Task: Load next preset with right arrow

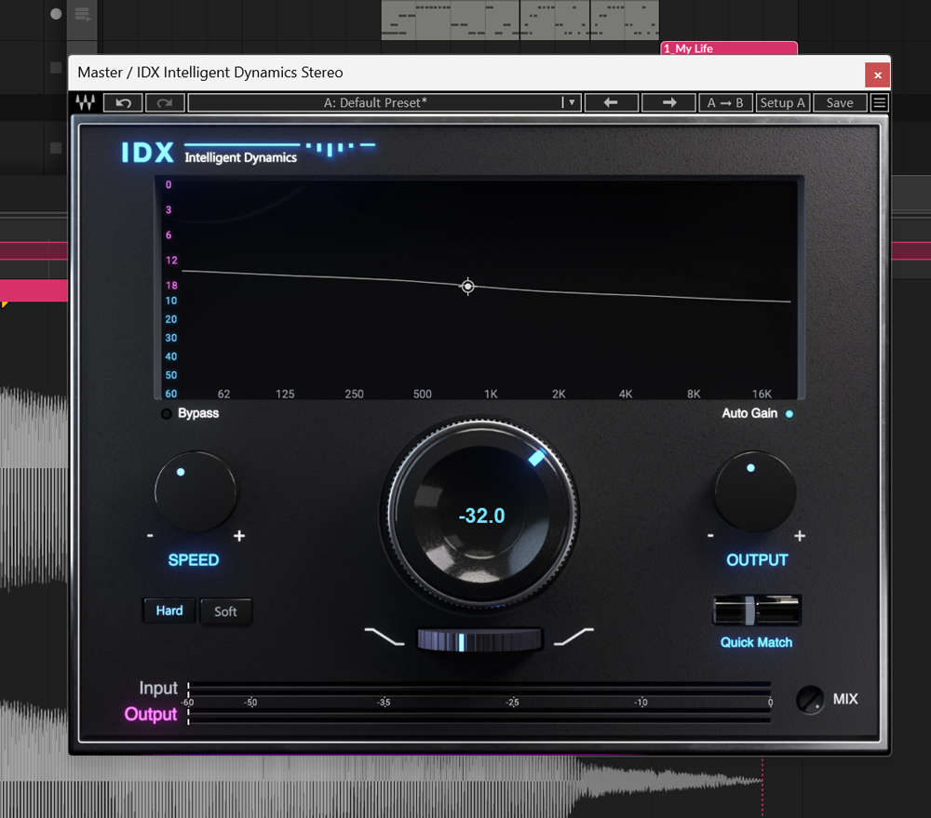Action: click(668, 102)
